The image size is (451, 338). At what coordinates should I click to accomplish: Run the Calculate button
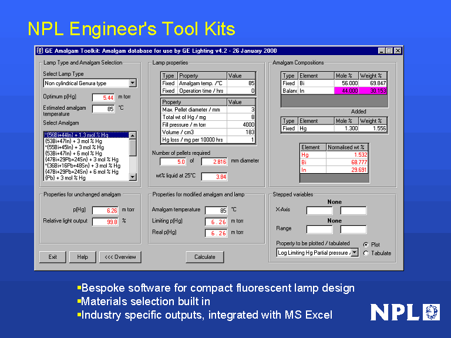pos(205,257)
